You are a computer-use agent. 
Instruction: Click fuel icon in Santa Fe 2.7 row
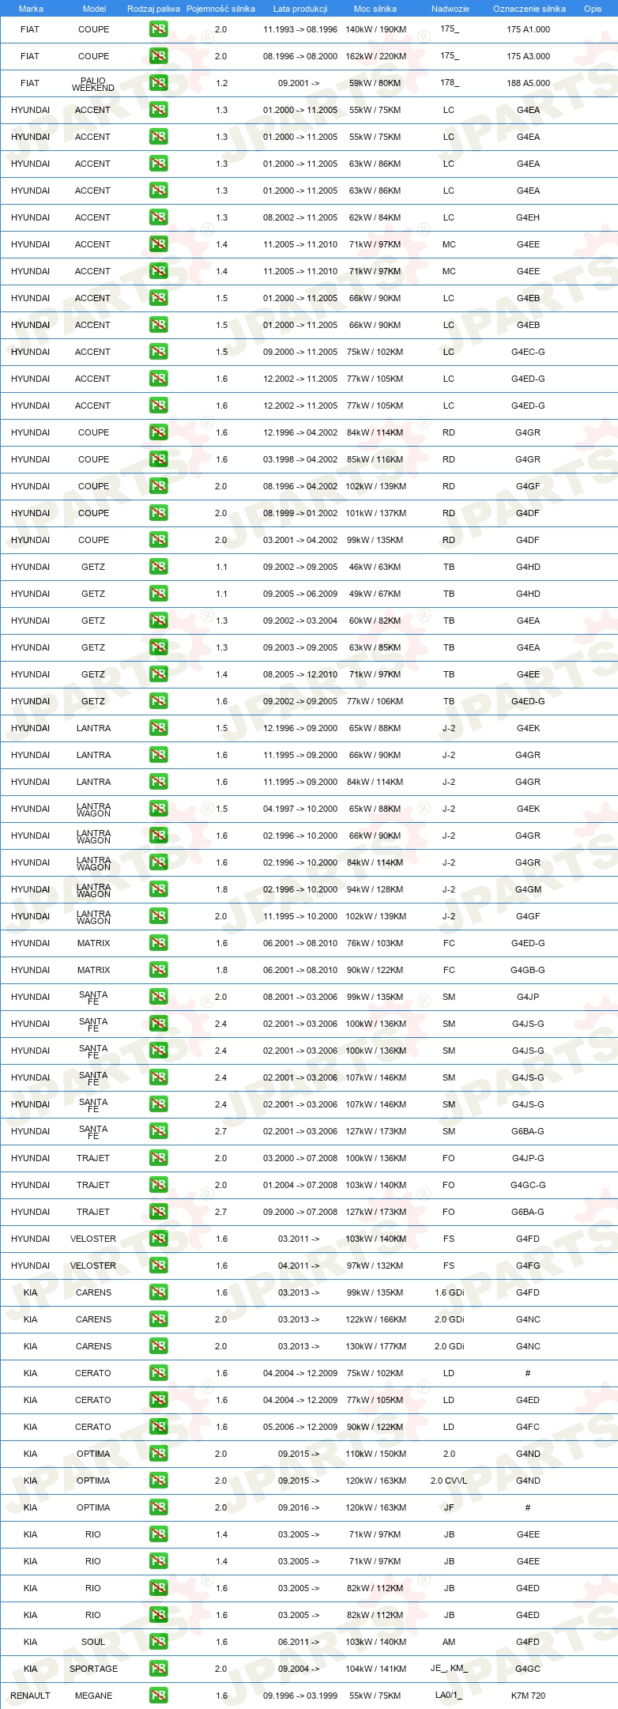(x=158, y=1131)
